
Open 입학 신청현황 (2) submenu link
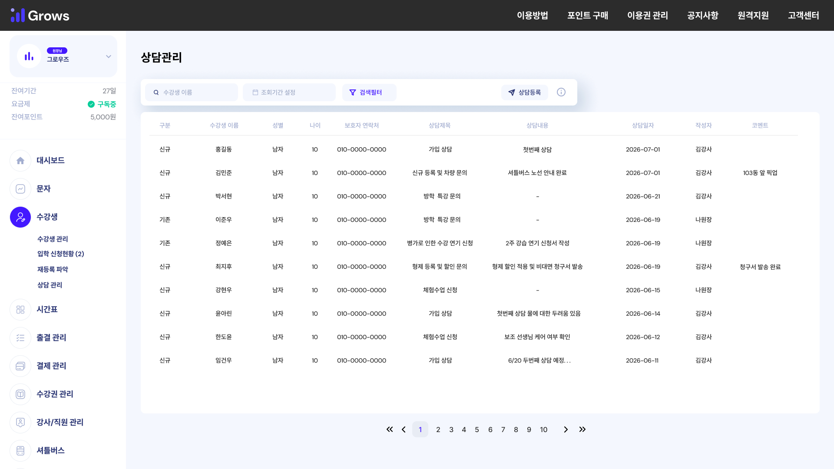pos(61,254)
